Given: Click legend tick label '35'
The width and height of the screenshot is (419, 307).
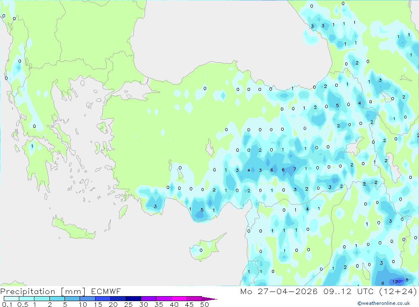Looking at the screenshot, I should 159,304.
